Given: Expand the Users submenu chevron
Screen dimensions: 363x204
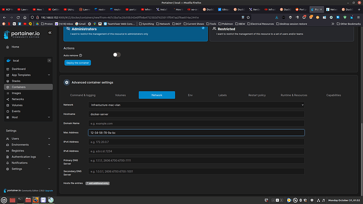Looking at the screenshot, I should pyautogui.click(x=49, y=139).
